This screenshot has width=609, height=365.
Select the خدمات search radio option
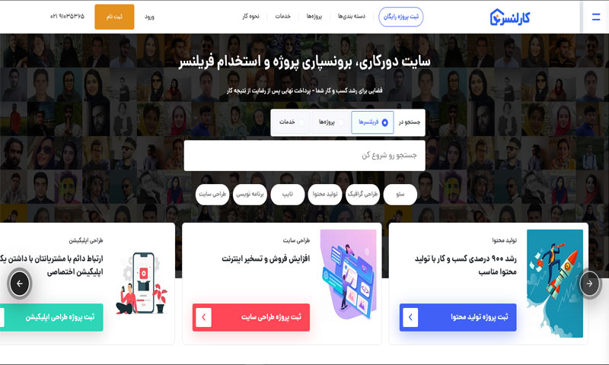click(292, 122)
